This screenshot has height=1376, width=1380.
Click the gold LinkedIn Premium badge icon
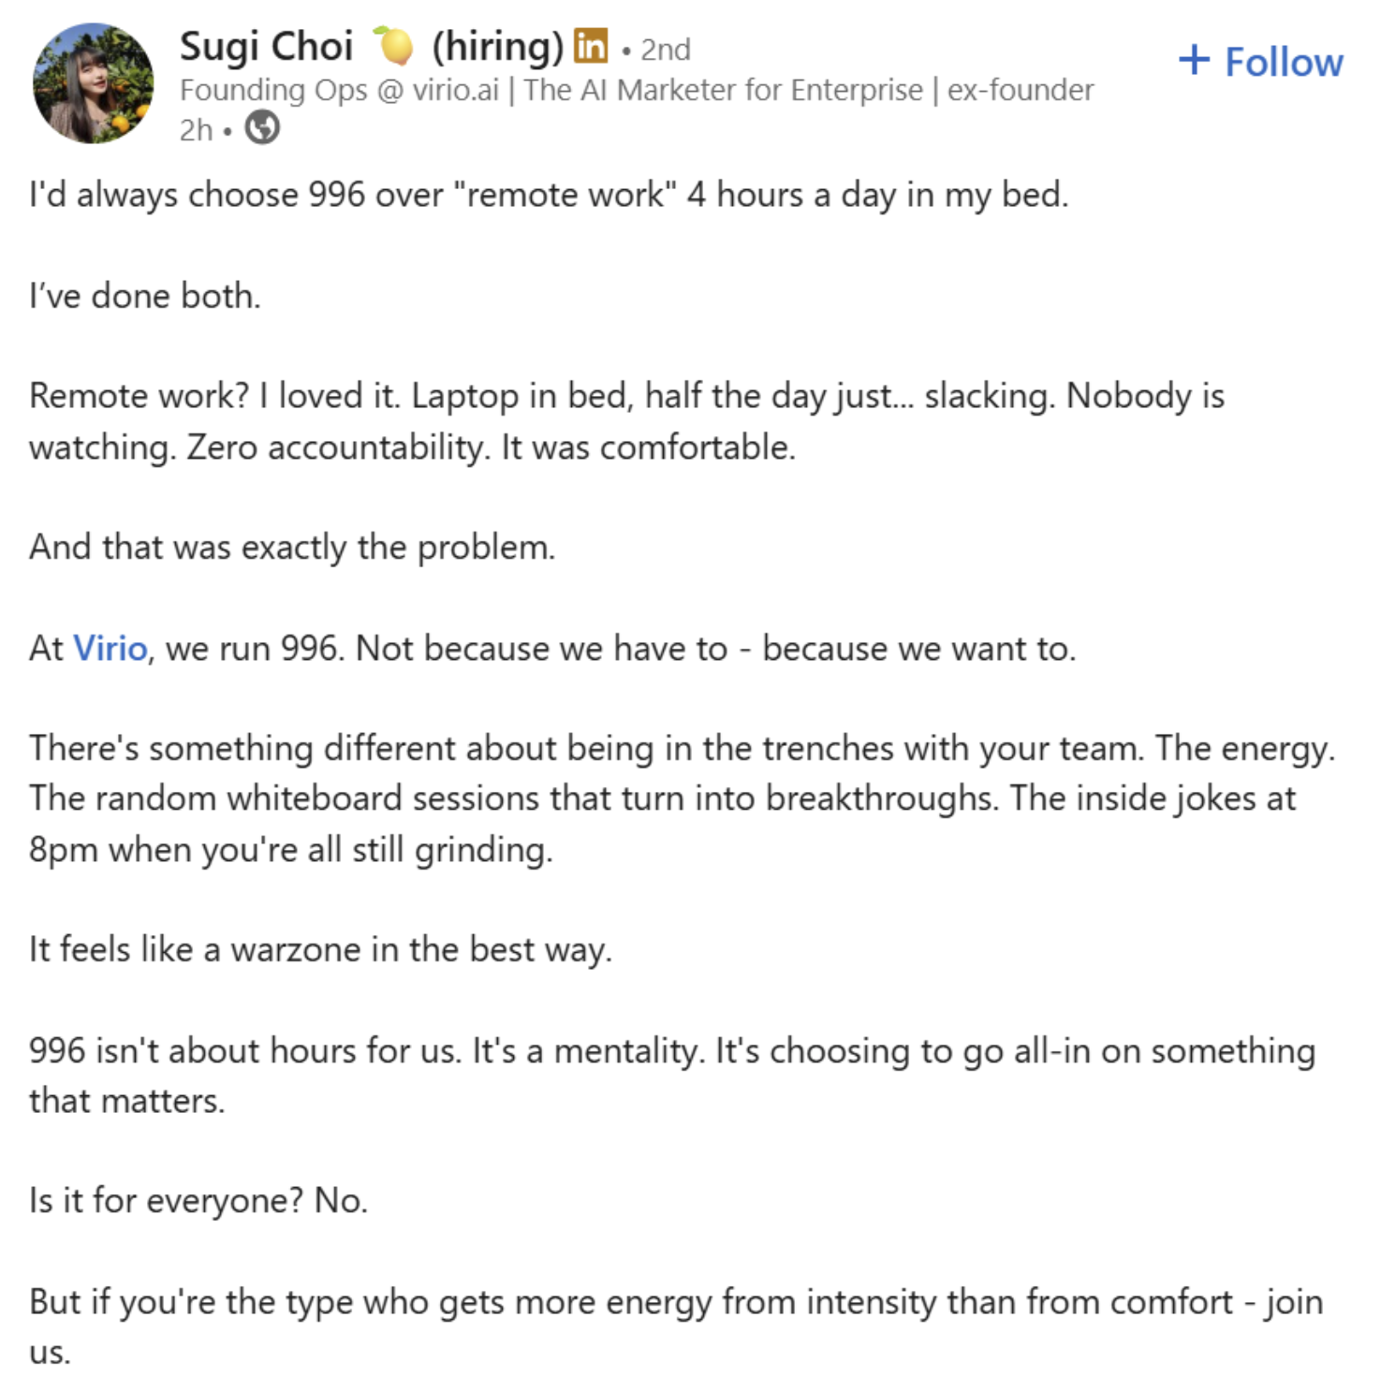point(590,46)
